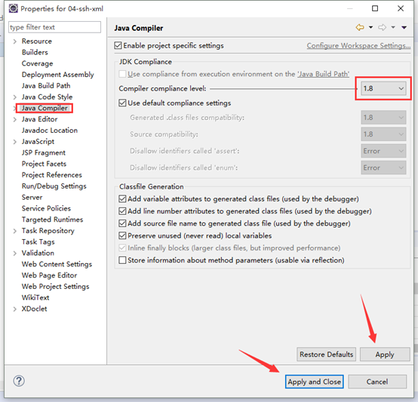
Task: Toggle Add line number attributes checkbox
Action: pyautogui.click(x=122, y=211)
